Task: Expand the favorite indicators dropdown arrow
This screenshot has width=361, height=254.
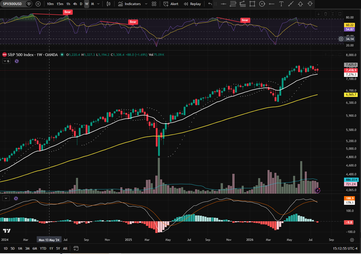Action: (146, 4)
